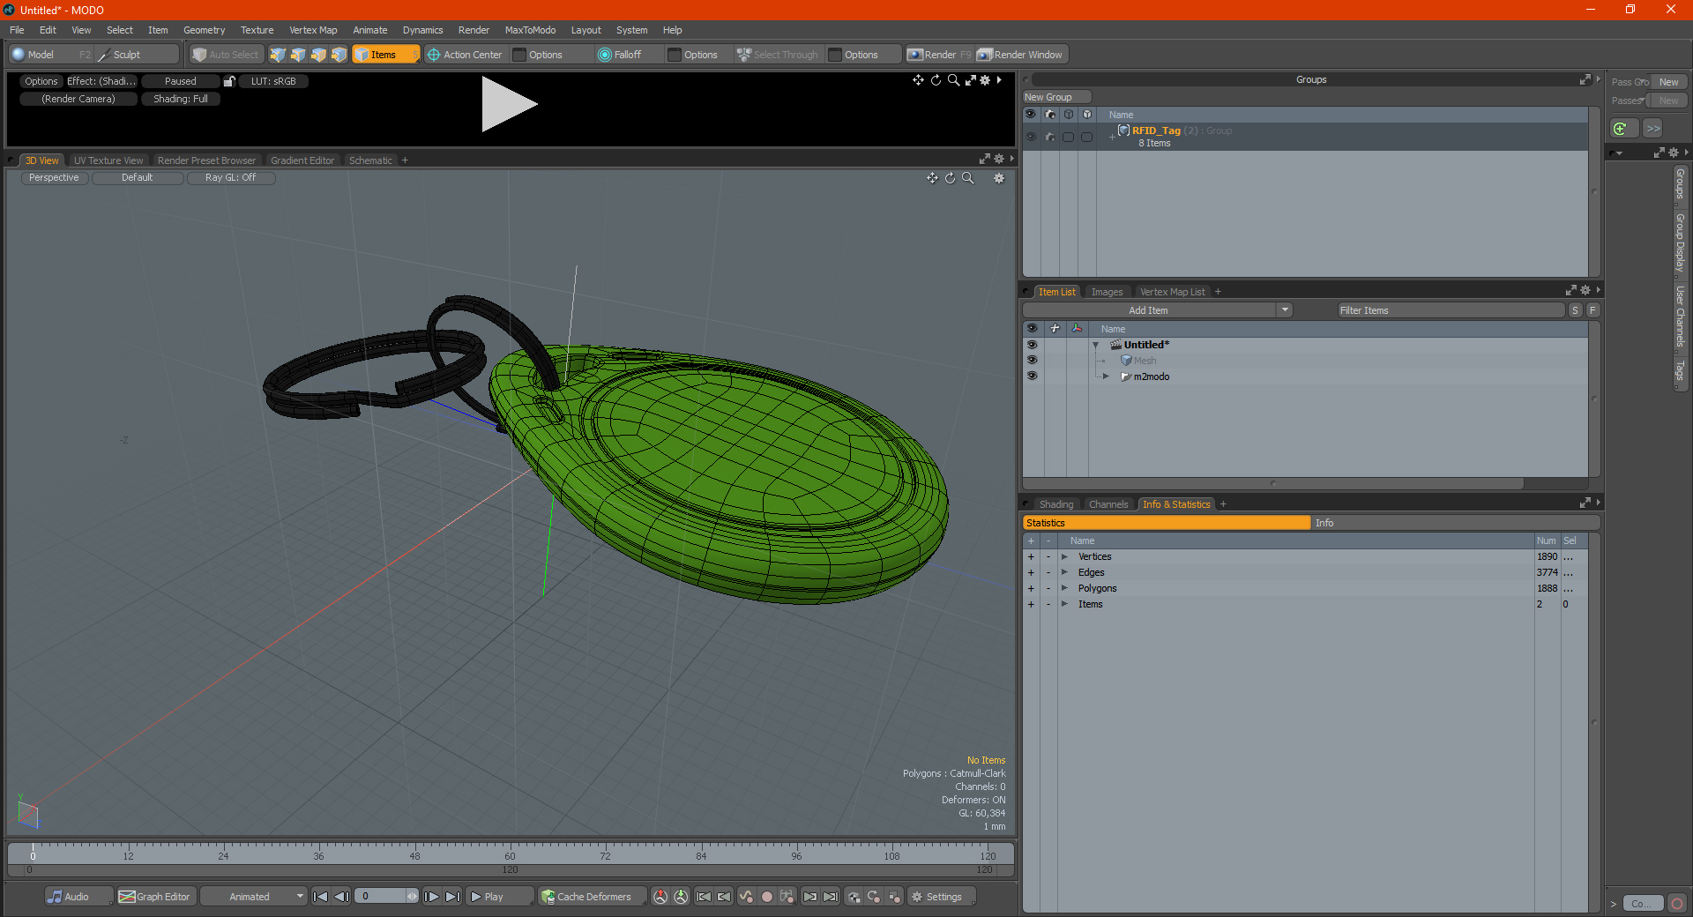The image size is (1693, 917).
Task: Step to the next frame icon
Action: coord(432,897)
